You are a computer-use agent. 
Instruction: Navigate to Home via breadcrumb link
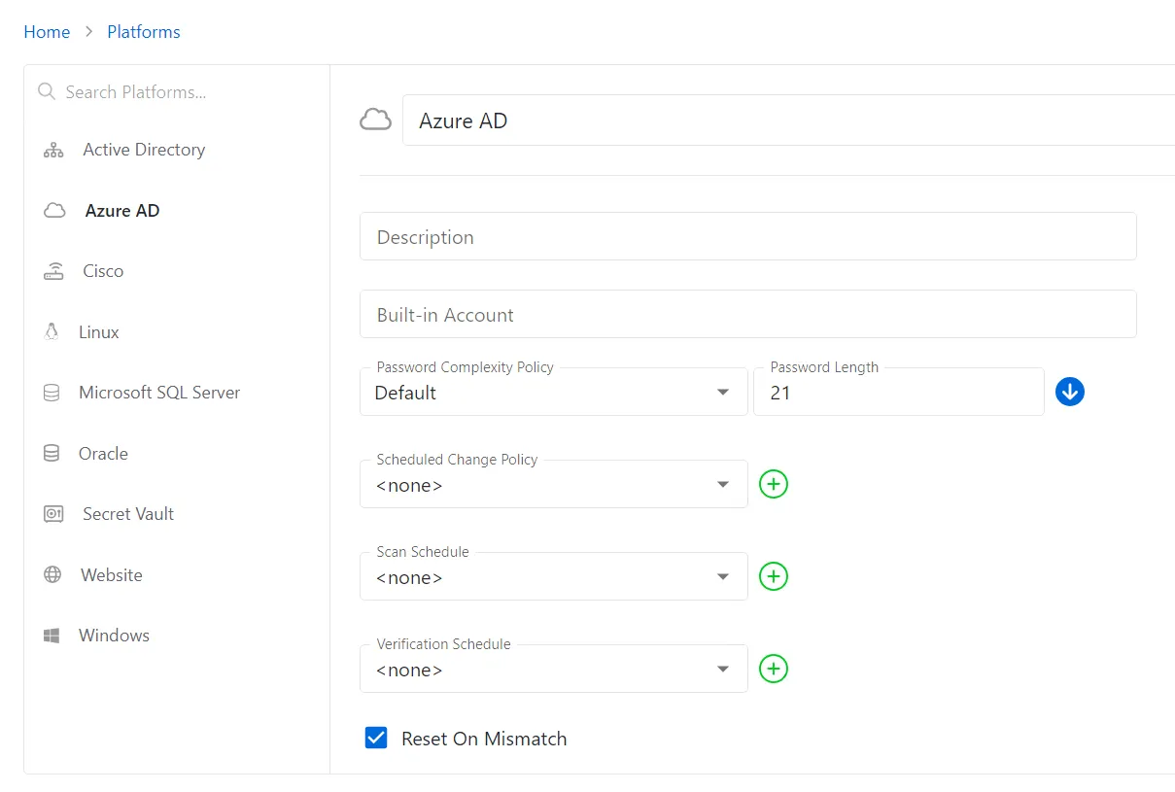coord(47,31)
